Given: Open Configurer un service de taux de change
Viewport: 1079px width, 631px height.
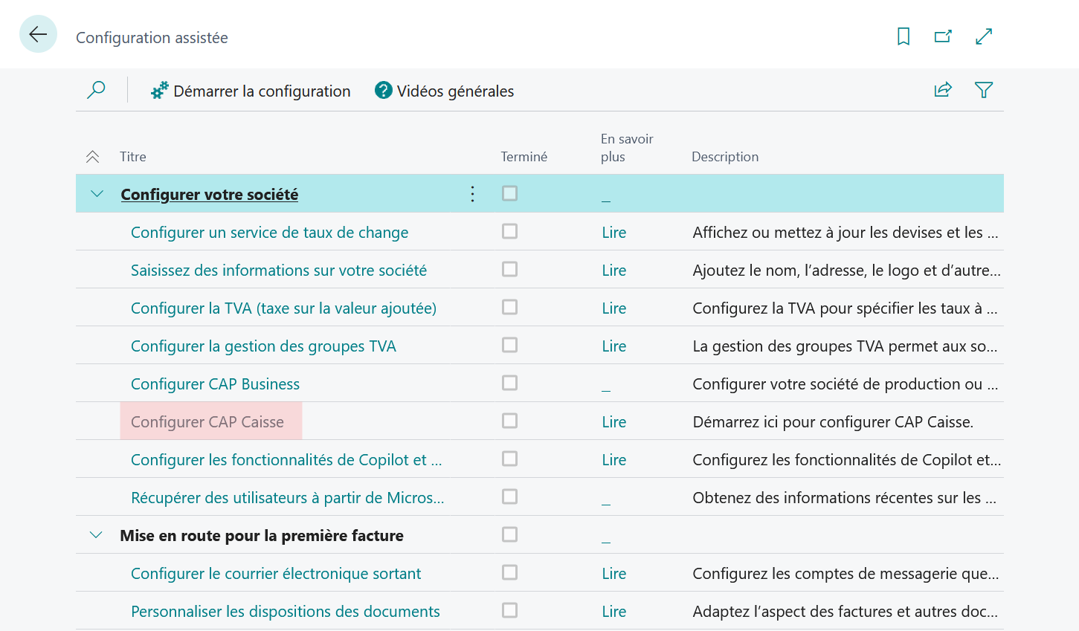Looking at the screenshot, I should (x=270, y=233).
